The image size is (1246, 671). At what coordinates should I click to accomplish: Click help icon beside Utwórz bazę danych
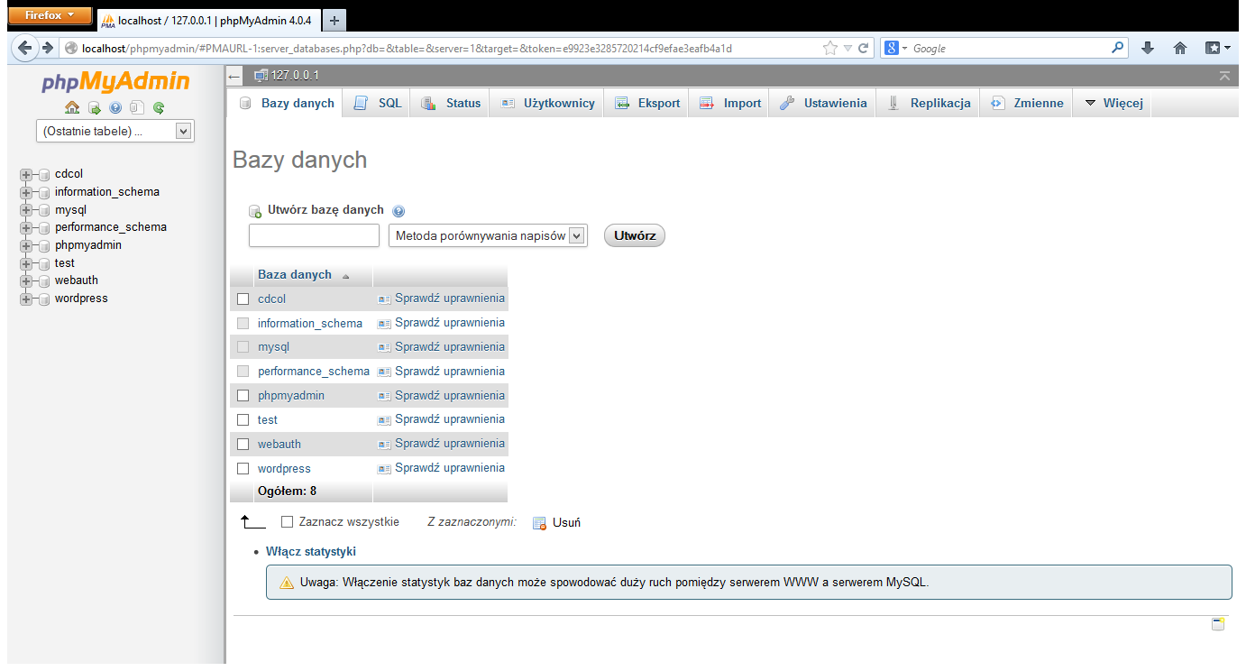point(399,211)
